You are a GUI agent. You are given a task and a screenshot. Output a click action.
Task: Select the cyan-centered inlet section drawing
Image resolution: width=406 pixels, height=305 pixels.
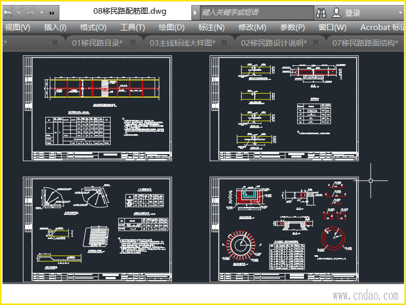(x=249, y=196)
